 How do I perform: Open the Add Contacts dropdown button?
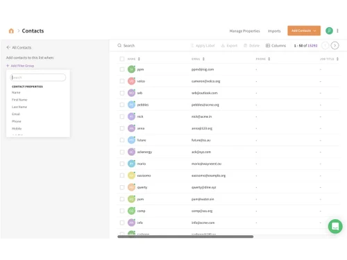click(x=304, y=31)
